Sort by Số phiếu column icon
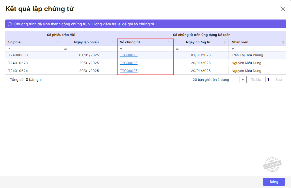The image size is (291, 188). click(x=58, y=42)
